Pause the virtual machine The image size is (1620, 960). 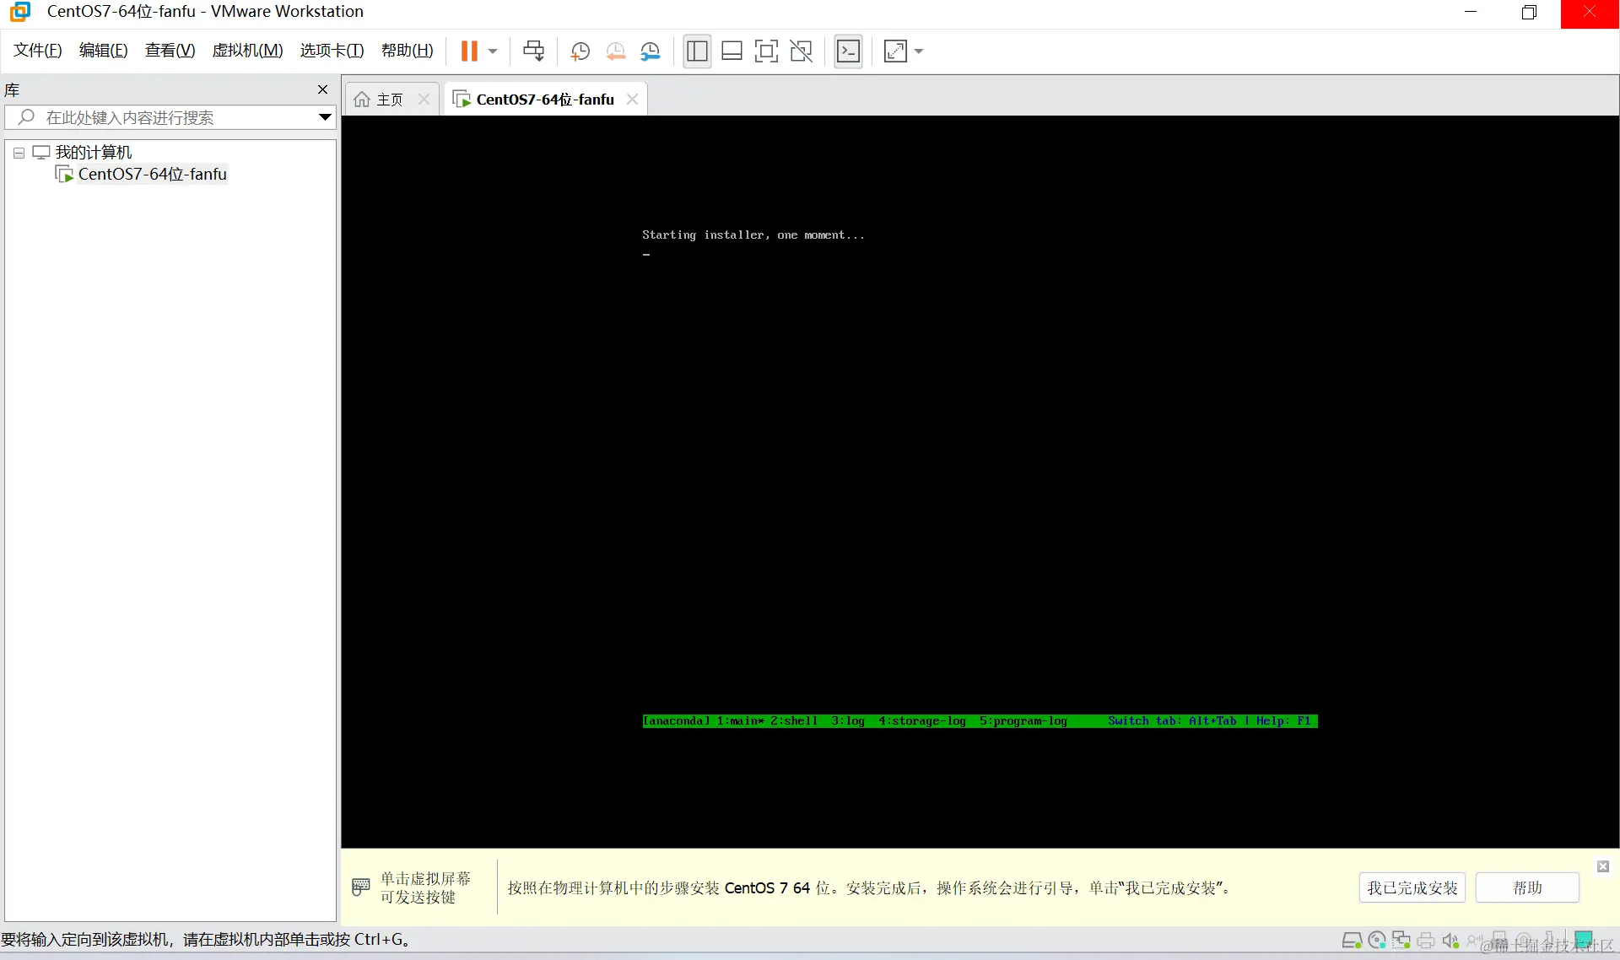pyautogui.click(x=469, y=51)
